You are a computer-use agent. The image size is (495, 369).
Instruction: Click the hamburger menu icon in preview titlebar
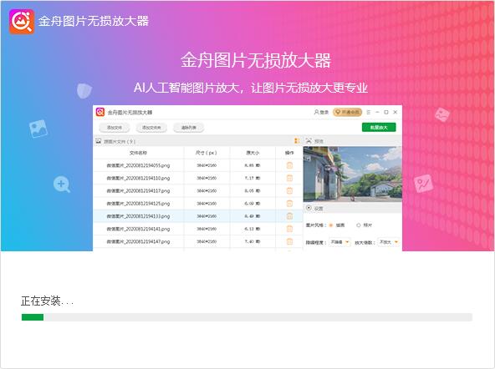[368, 112]
